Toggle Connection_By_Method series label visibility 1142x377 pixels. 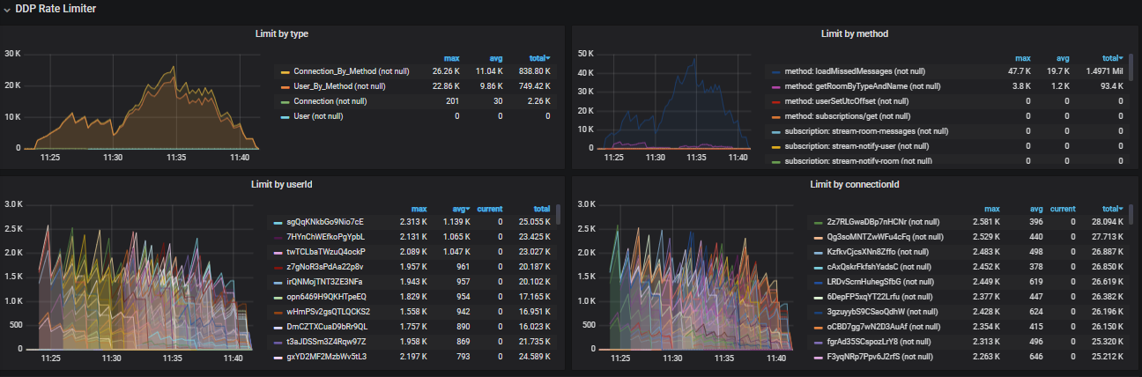pyautogui.click(x=351, y=71)
